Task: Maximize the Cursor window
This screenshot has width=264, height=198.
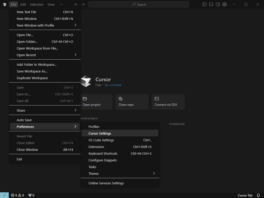Action: [246, 5]
